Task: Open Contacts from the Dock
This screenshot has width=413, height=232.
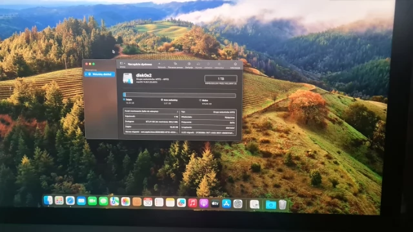Action: [137, 202]
